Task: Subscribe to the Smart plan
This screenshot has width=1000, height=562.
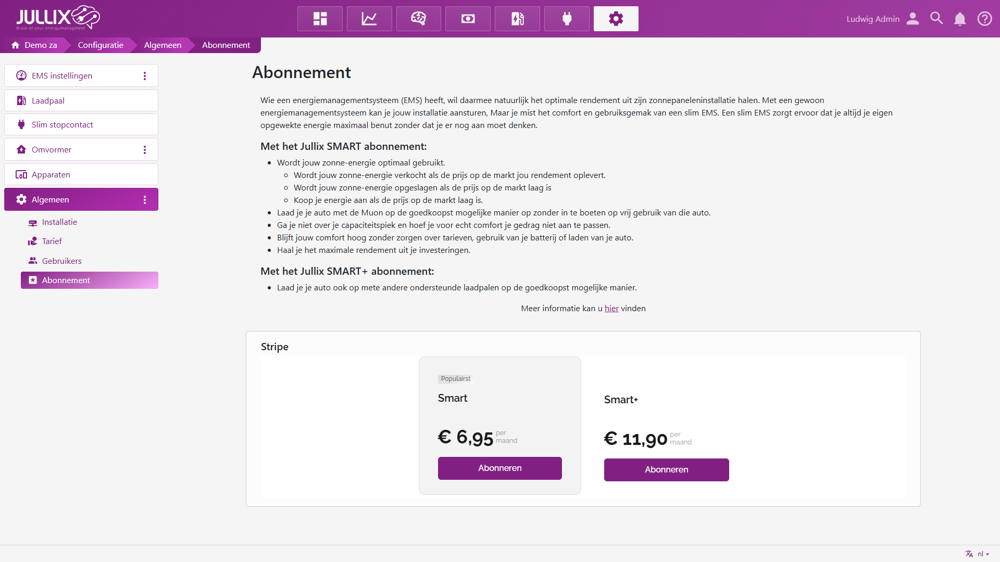Action: (x=499, y=468)
